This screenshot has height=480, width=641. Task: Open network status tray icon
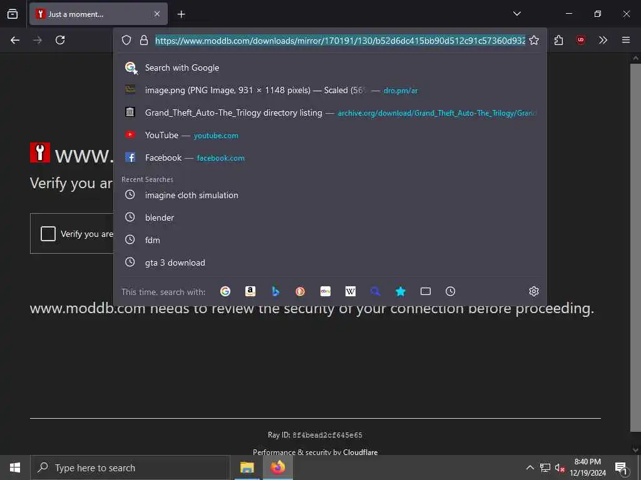(x=545, y=467)
